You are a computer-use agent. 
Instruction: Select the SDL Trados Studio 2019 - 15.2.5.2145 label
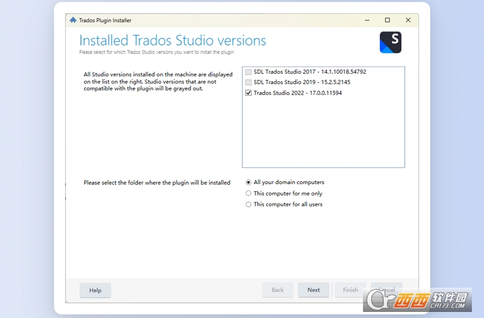(x=302, y=82)
